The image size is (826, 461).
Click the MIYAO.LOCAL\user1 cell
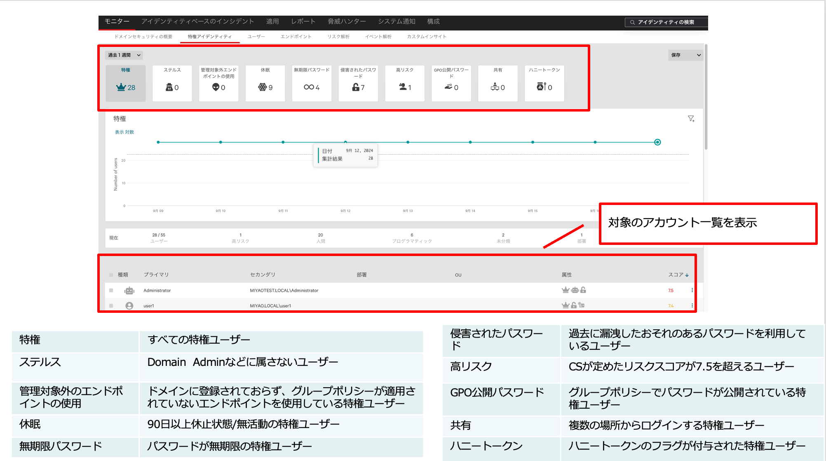(270, 306)
